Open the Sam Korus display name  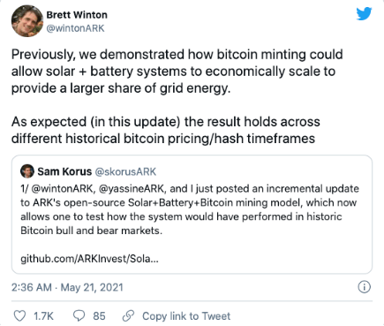click(64, 171)
